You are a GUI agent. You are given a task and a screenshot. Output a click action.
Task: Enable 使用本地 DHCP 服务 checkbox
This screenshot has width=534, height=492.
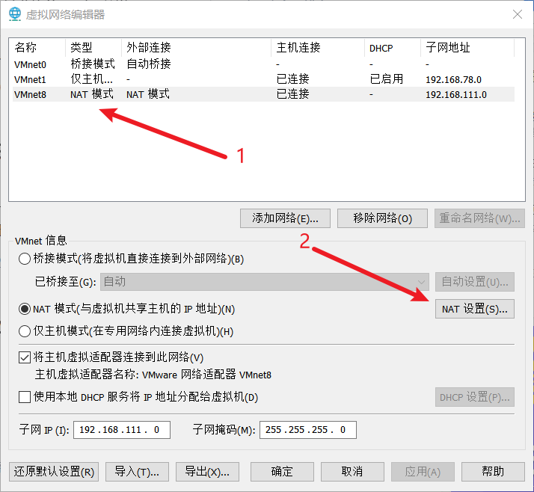[25, 397]
